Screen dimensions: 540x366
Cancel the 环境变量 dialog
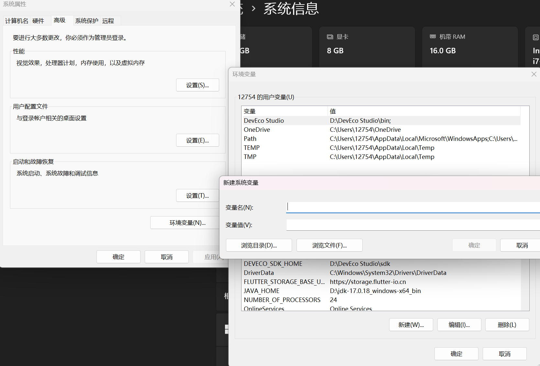[x=505, y=354]
